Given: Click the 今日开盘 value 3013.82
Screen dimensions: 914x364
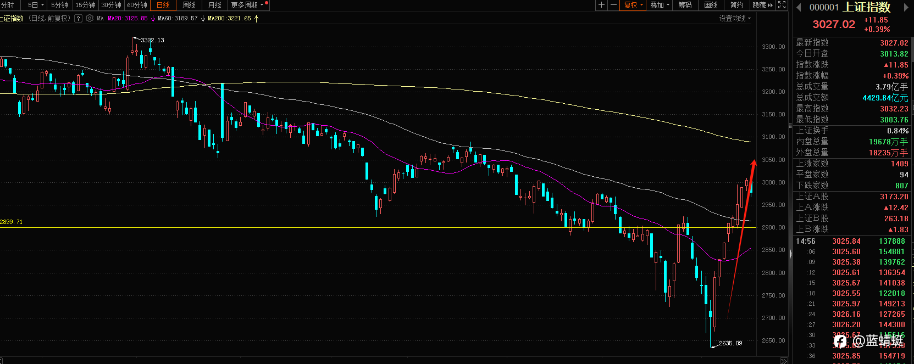Looking at the screenshot, I should (894, 54).
